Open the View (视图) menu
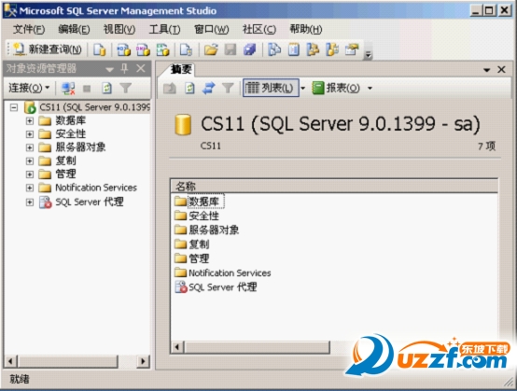Viewport: 517px width, 391px height. 119,29
